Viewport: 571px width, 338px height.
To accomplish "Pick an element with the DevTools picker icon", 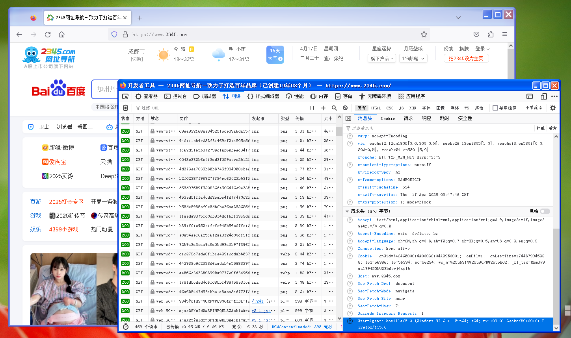I will pyautogui.click(x=125, y=96).
